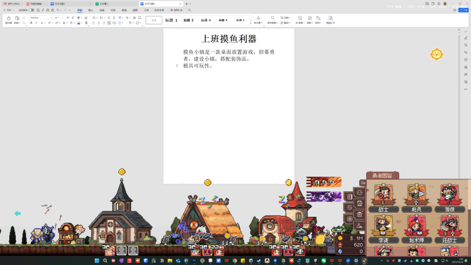Click the italic formatting icon
The height and width of the screenshot is (265, 471).
pyautogui.click(x=36, y=23)
